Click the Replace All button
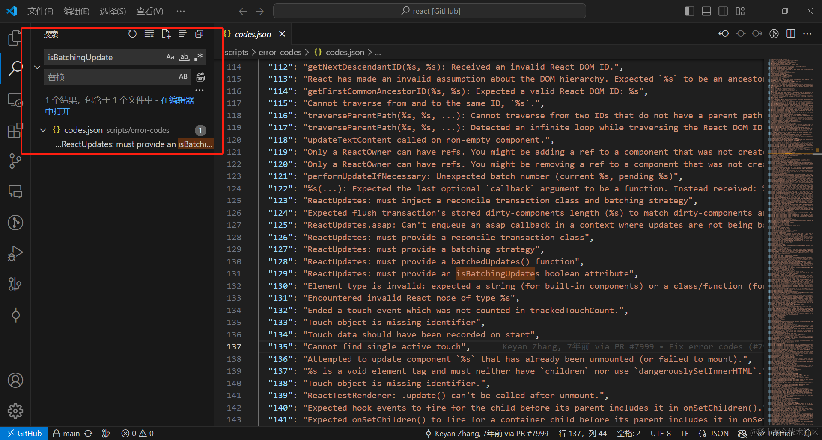The width and height of the screenshot is (822, 440). [200, 77]
